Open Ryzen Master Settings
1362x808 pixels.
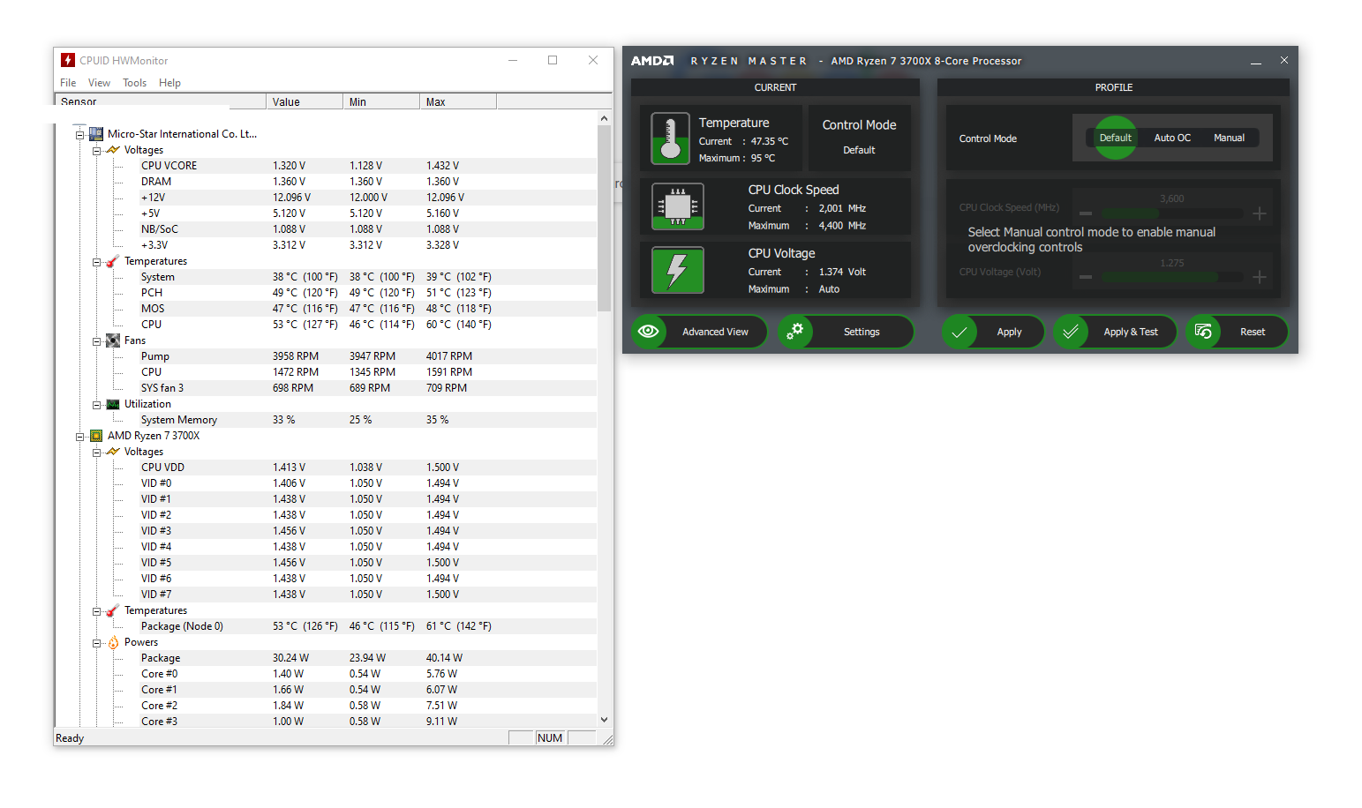846,332
